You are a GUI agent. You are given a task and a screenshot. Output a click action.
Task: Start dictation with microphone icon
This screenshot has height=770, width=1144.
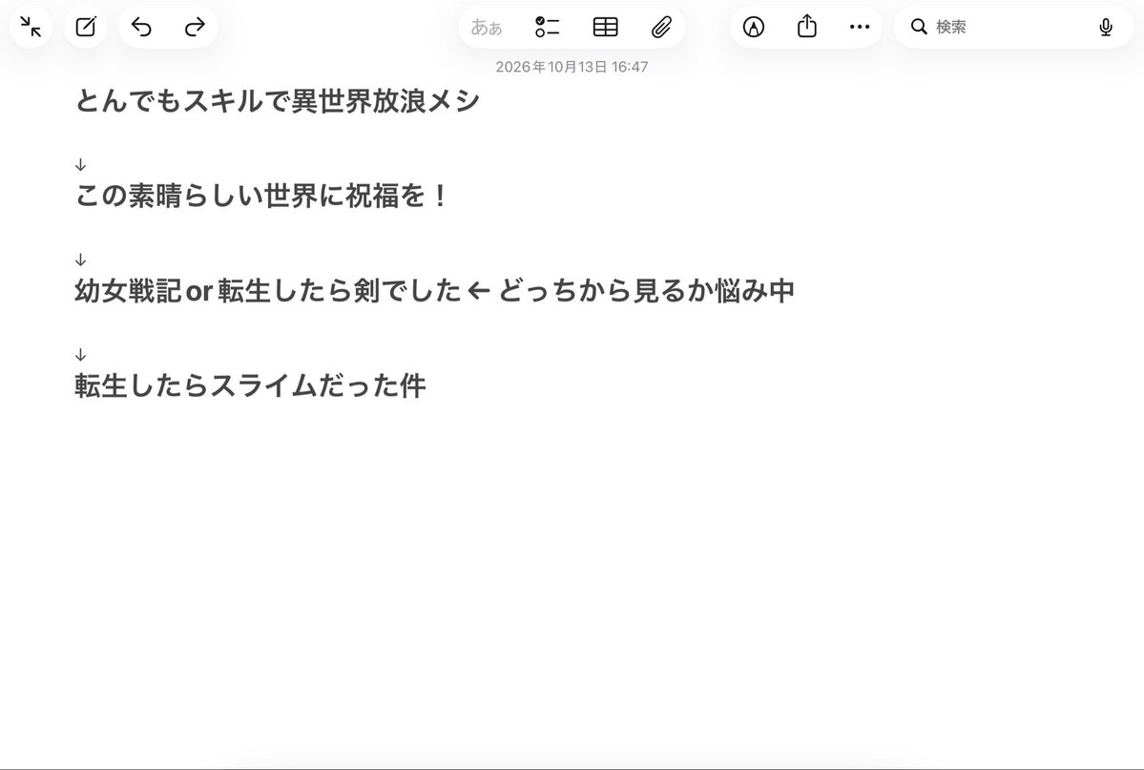tap(1106, 27)
